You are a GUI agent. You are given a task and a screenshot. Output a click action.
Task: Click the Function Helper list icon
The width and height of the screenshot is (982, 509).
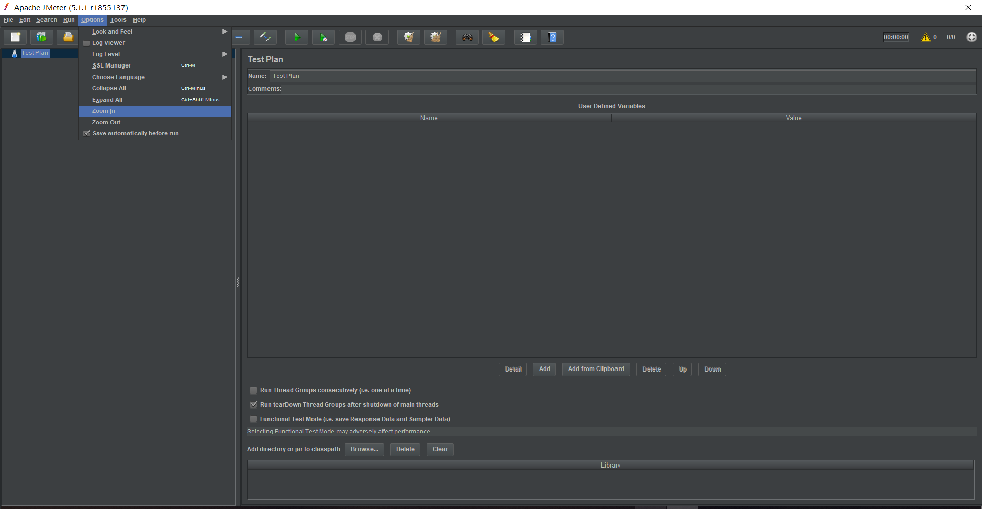pos(525,37)
